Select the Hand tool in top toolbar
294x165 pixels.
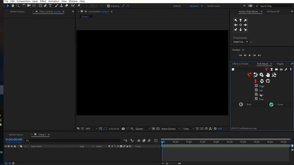click(x=13, y=6)
